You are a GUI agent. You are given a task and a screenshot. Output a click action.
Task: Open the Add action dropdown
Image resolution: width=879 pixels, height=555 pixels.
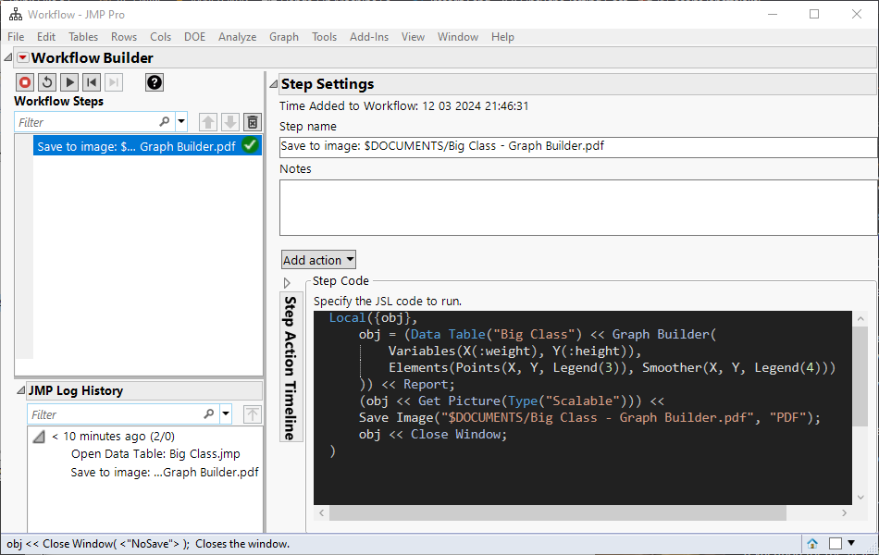[x=318, y=259]
